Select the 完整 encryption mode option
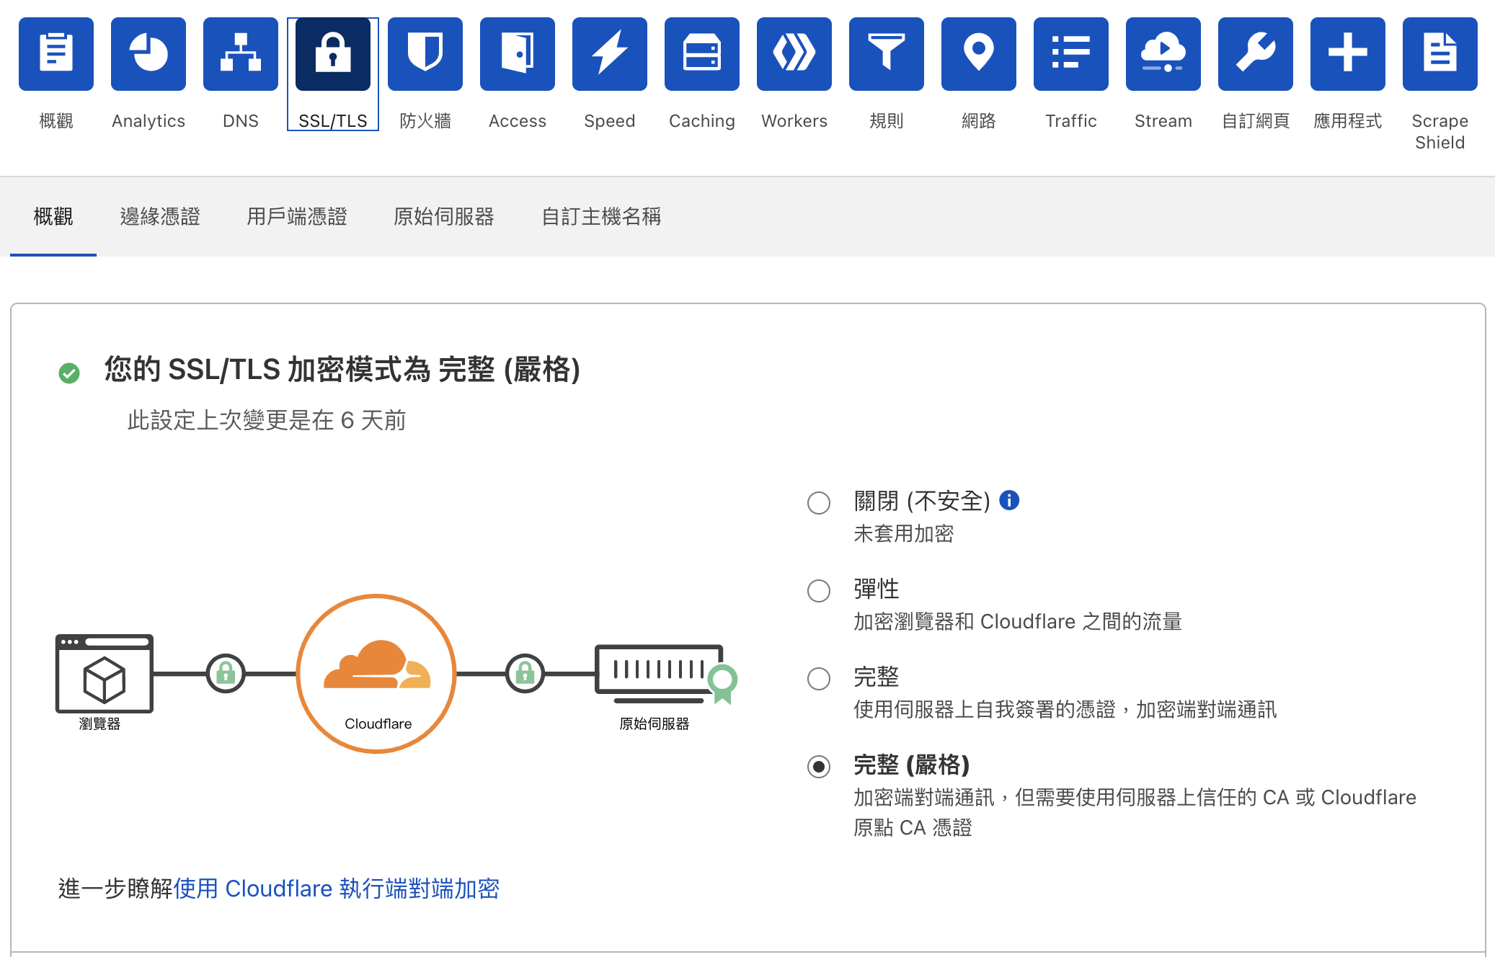The width and height of the screenshot is (1495, 957). pyautogui.click(x=820, y=677)
